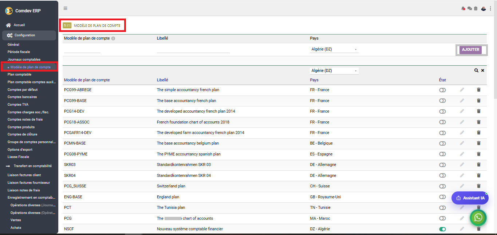This screenshot has height=235, width=497.
Task: Edit the PCG99-ABREGE row
Action: pyautogui.click(x=462, y=90)
